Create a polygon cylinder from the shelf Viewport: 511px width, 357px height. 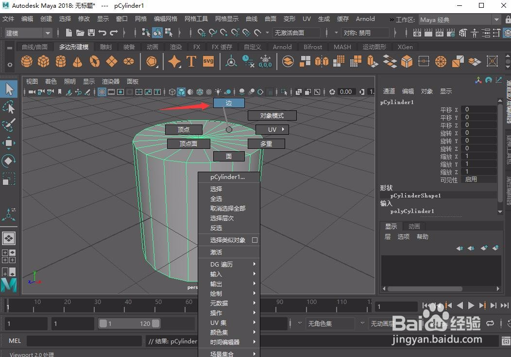coord(61,61)
